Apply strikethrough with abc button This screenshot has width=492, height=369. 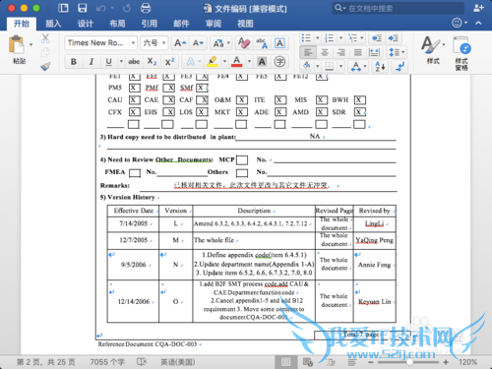(134, 62)
